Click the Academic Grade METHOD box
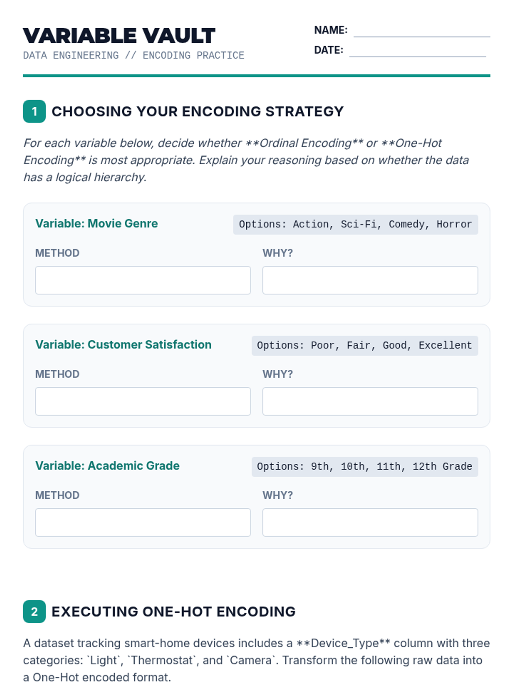 pos(143,522)
